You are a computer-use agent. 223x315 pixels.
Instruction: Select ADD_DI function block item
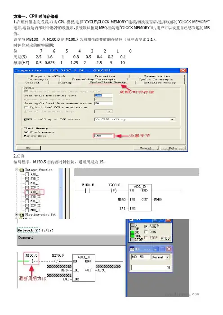tap(35, 192)
